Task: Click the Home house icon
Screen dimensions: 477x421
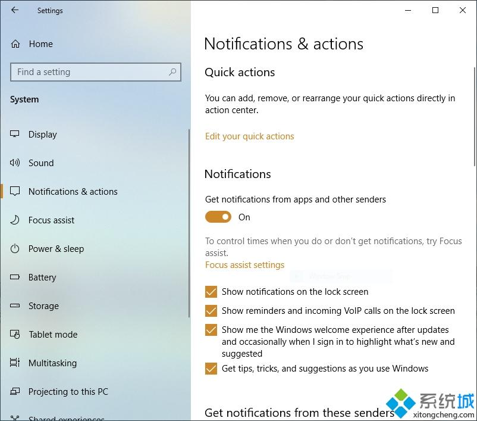Action: (x=15, y=44)
